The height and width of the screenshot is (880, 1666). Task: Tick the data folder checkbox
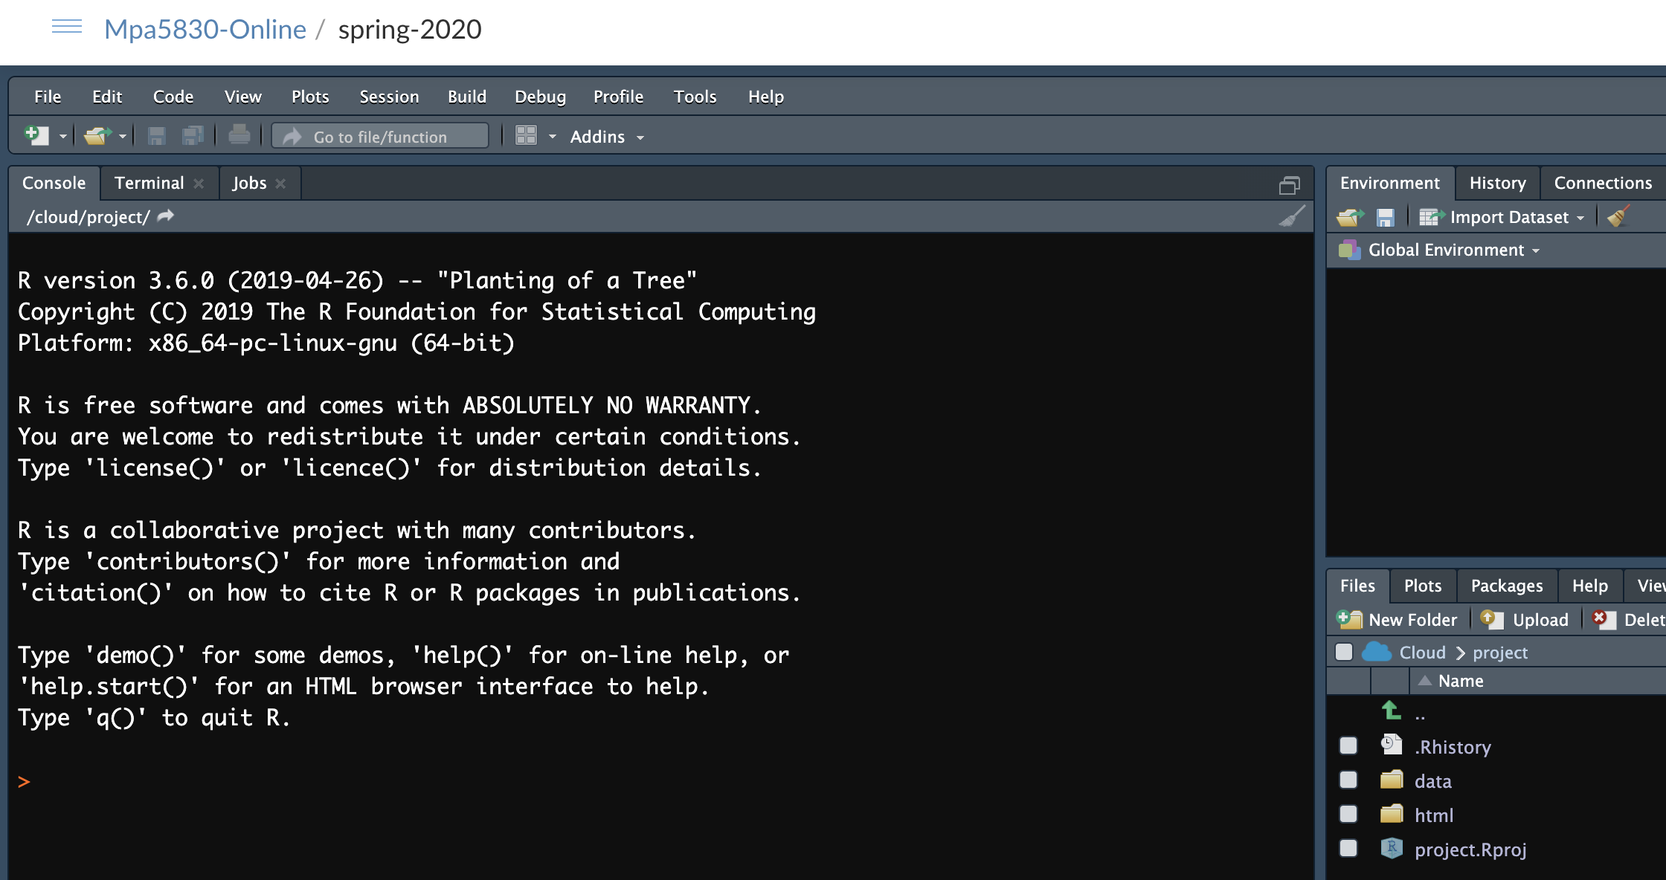[1348, 780]
